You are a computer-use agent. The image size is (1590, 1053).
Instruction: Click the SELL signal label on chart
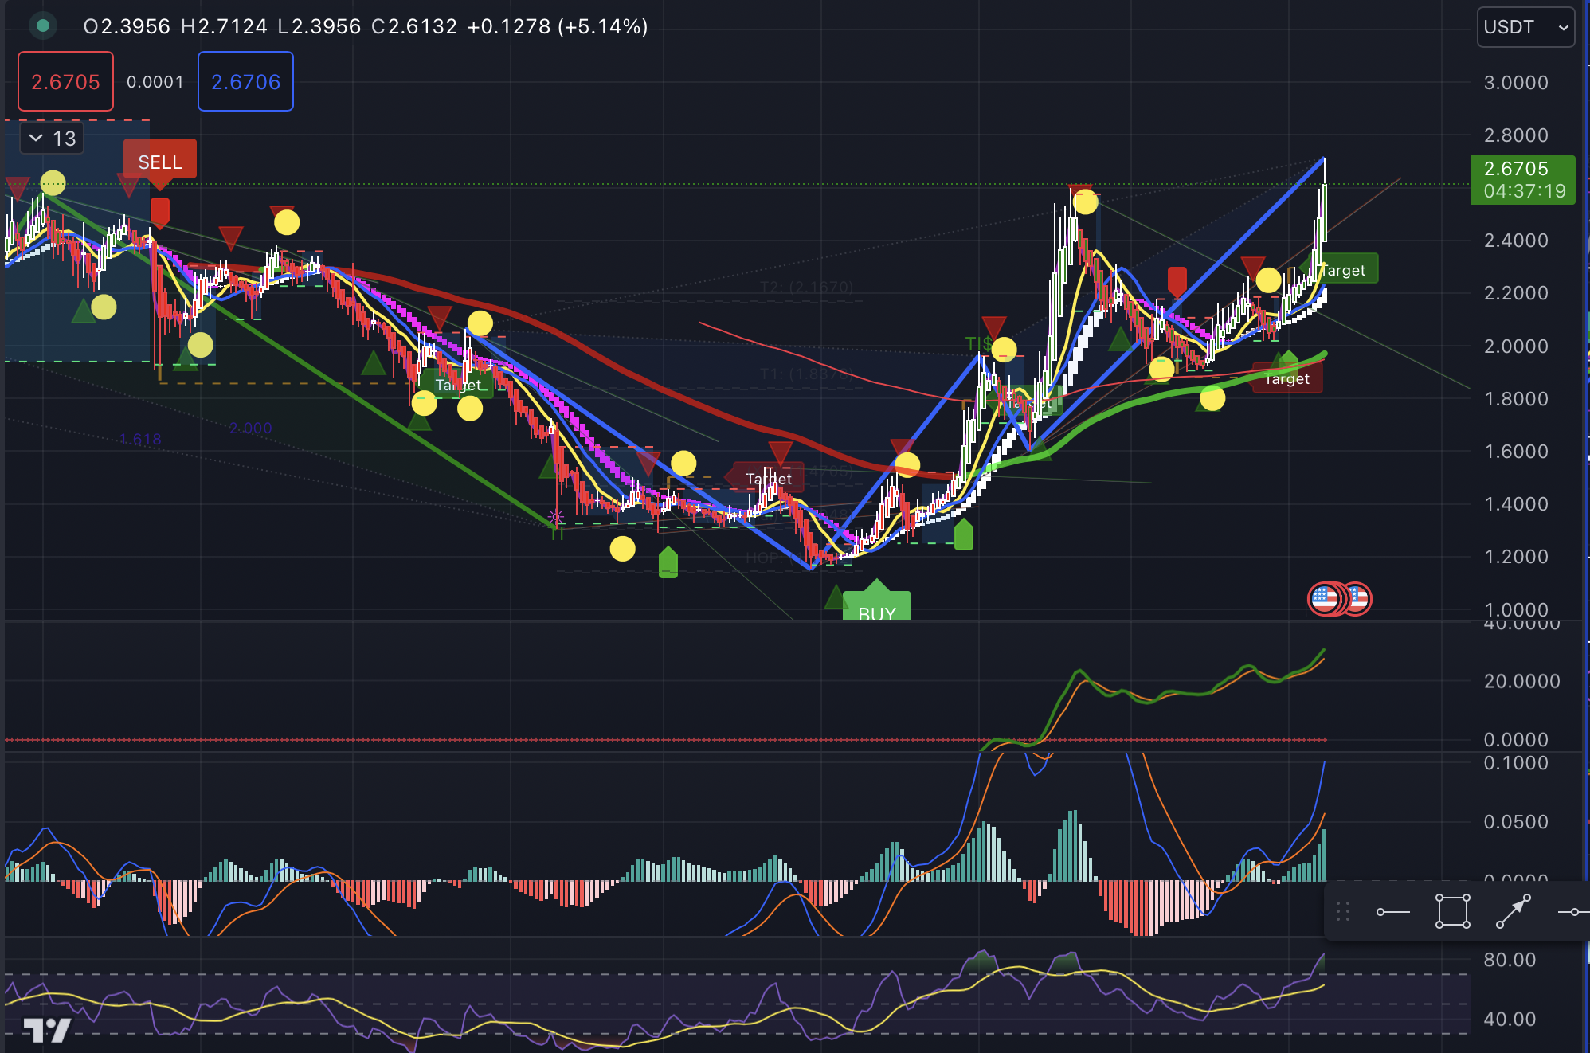click(160, 162)
